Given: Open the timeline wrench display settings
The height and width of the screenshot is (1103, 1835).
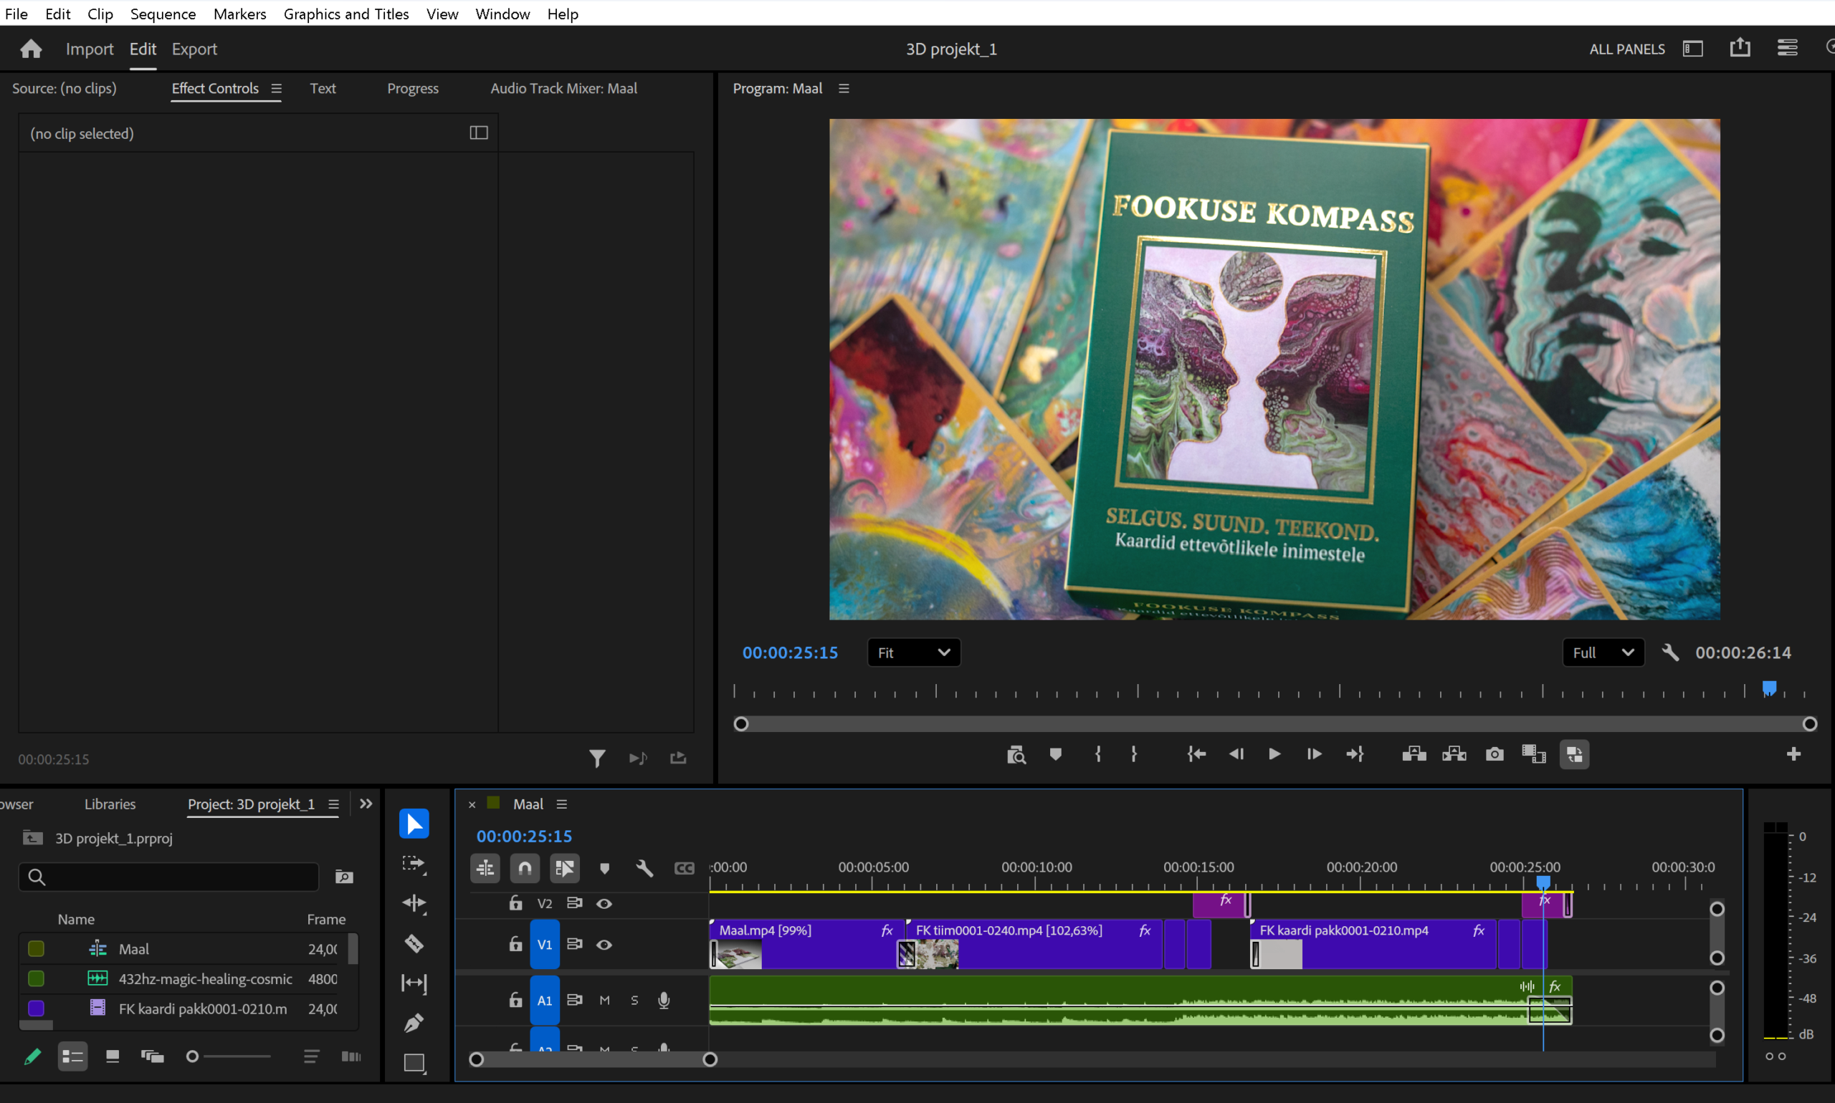Looking at the screenshot, I should [x=644, y=868].
